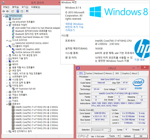
Task: Select the HP Truevision Full HD device
Action: 25,89
